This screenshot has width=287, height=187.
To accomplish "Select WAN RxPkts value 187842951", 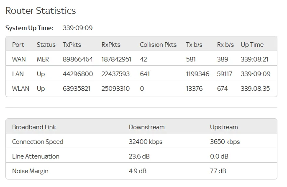I will tap(116, 59).
